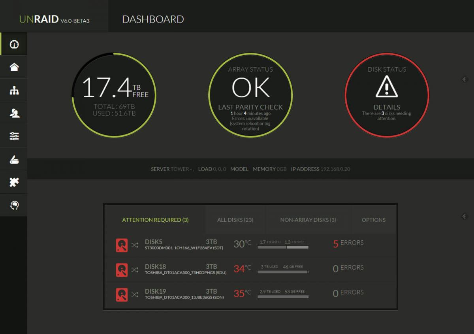Open the dashboard gauge sidebar icon
The image size is (474, 334).
coord(14,44)
